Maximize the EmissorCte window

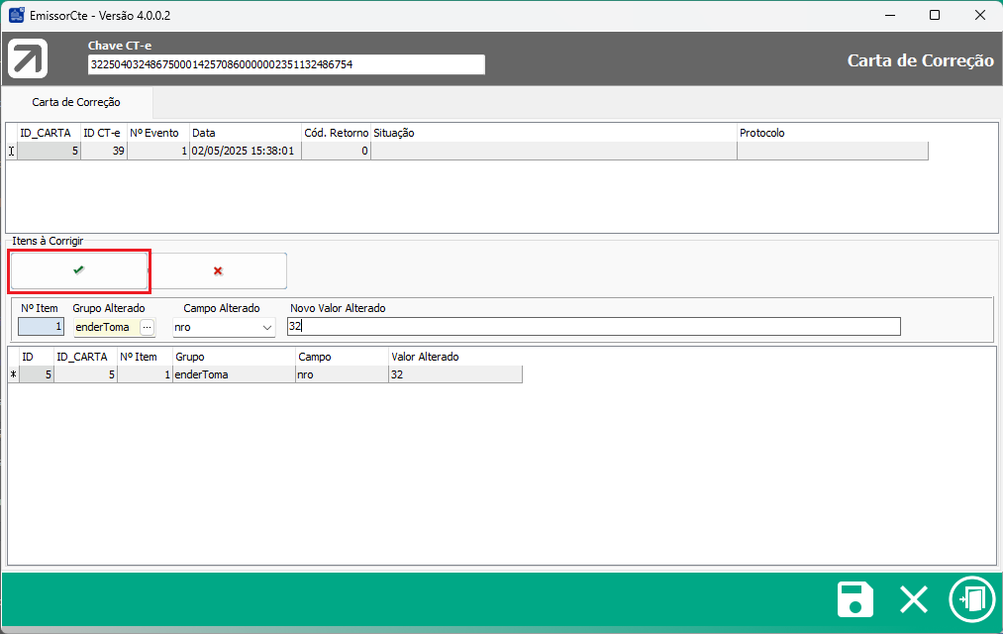(x=935, y=15)
